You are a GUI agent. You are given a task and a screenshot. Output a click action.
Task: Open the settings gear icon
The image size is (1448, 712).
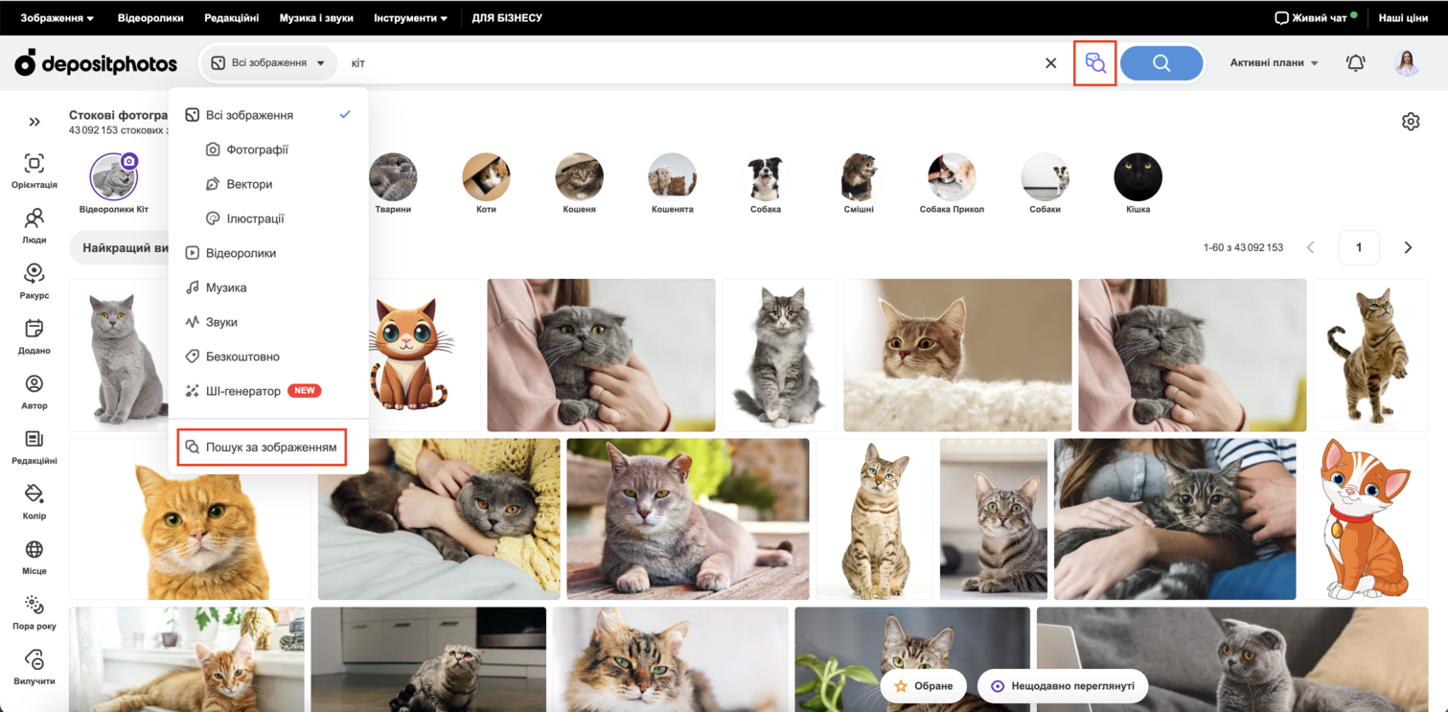pos(1411,122)
